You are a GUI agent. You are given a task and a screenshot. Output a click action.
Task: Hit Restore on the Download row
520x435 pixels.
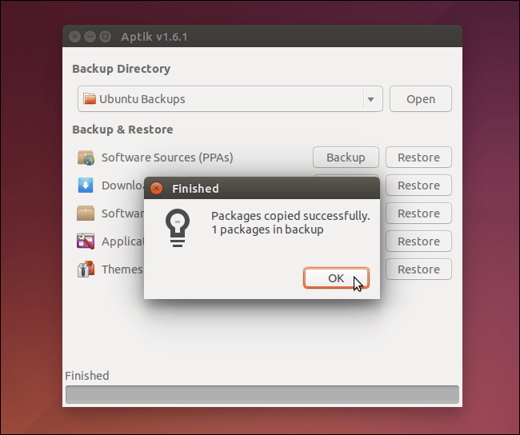(418, 186)
